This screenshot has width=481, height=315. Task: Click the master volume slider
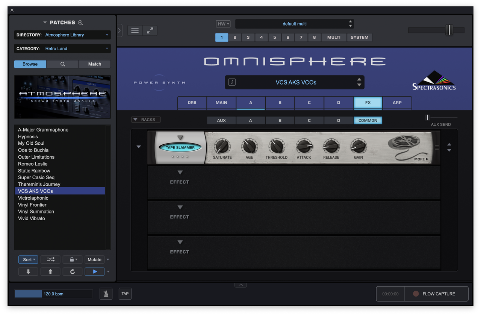(x=436, y=30)
